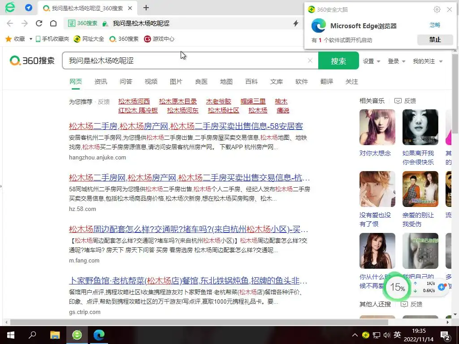Switch to the 问答 tab
459x344 pixels.
[126, 82]
